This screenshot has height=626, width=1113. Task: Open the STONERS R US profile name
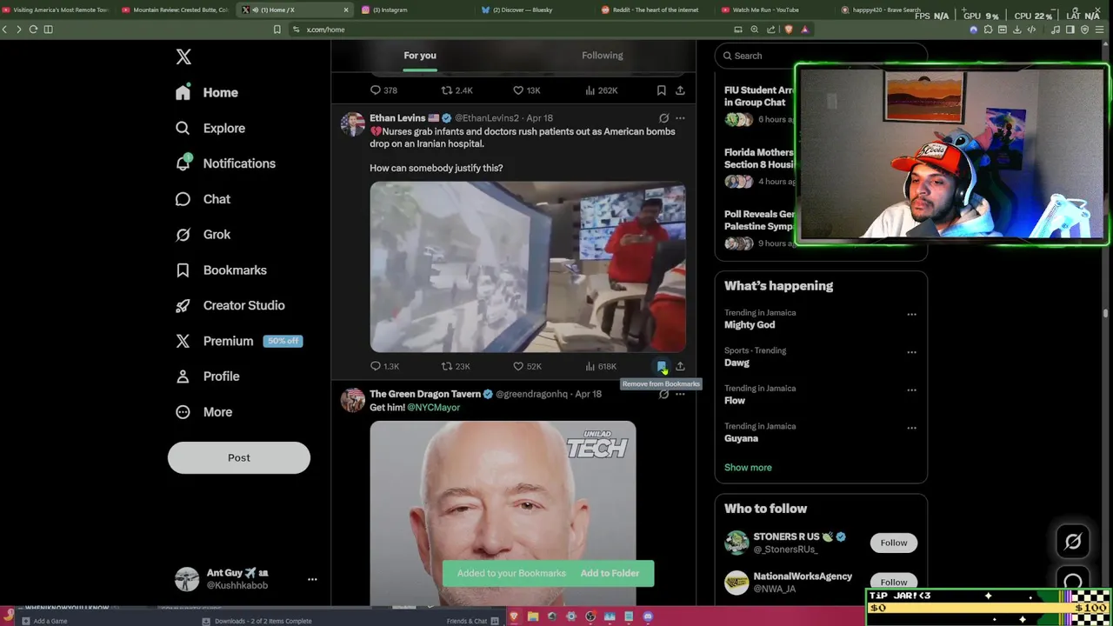(793, 536)
